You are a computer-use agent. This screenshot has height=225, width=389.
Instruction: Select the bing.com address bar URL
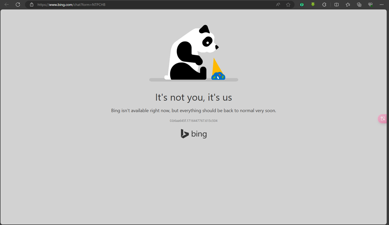(71, 5)
